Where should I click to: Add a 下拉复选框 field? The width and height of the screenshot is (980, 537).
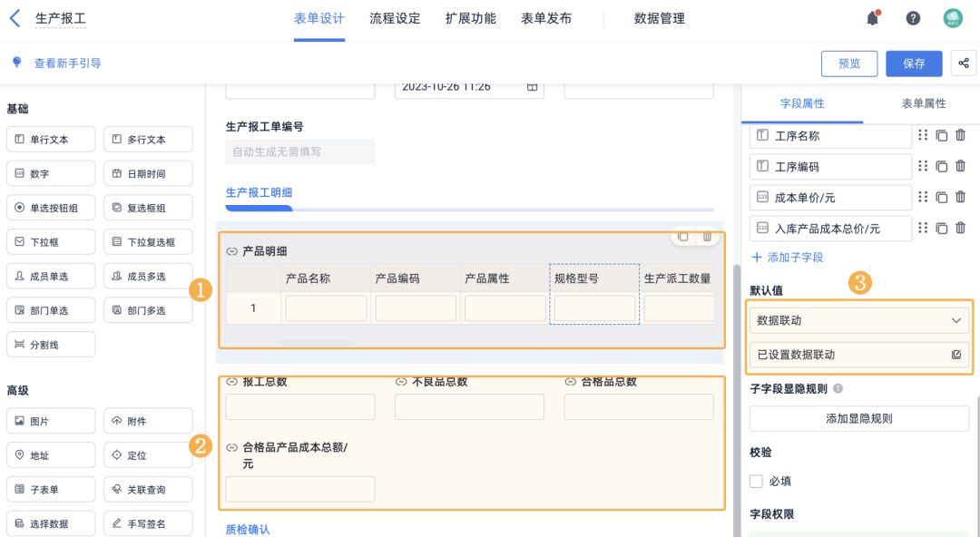148,242
